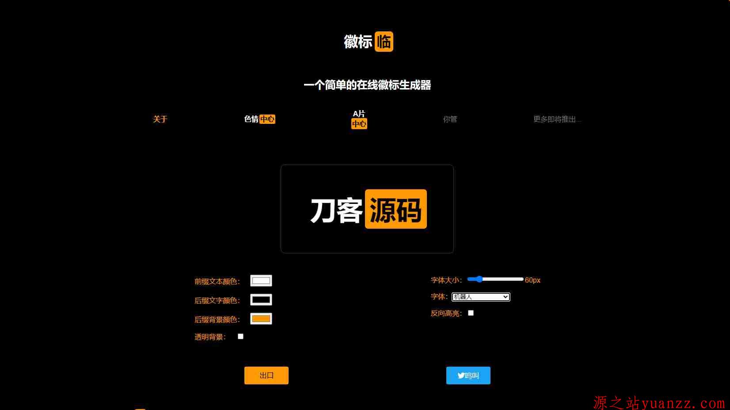
Task: Enable the 透明背景 checkbox
Action: point(240,336)
